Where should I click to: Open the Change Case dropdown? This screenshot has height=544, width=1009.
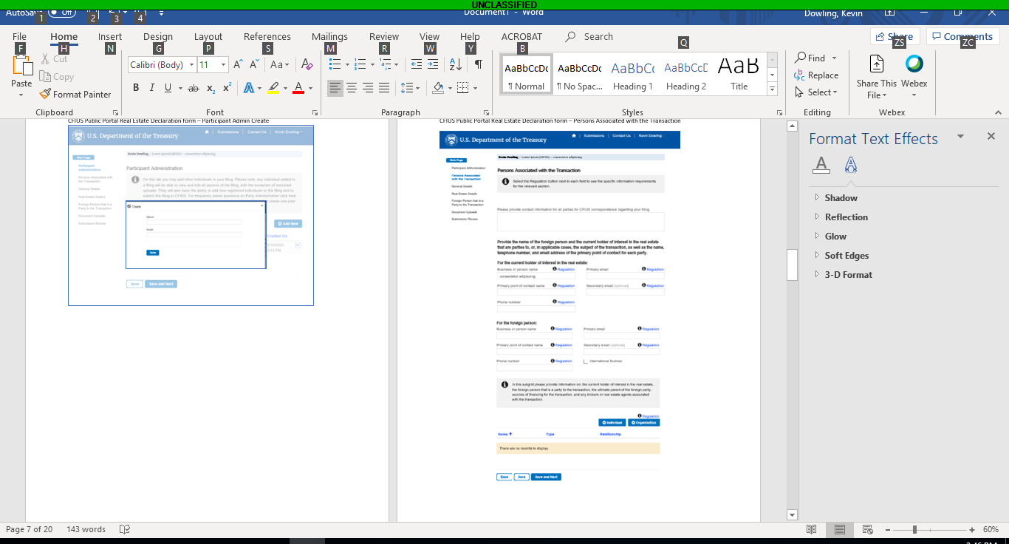[281, 65]
